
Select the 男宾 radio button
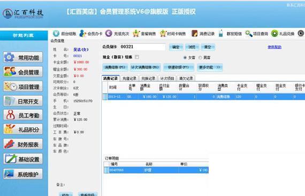click(x=200, y=58)
